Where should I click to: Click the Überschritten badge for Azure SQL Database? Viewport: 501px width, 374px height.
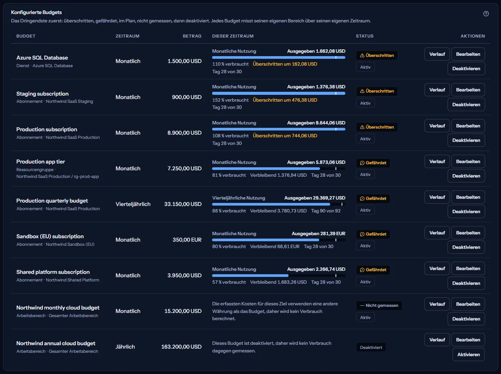[x=377, y=55]
